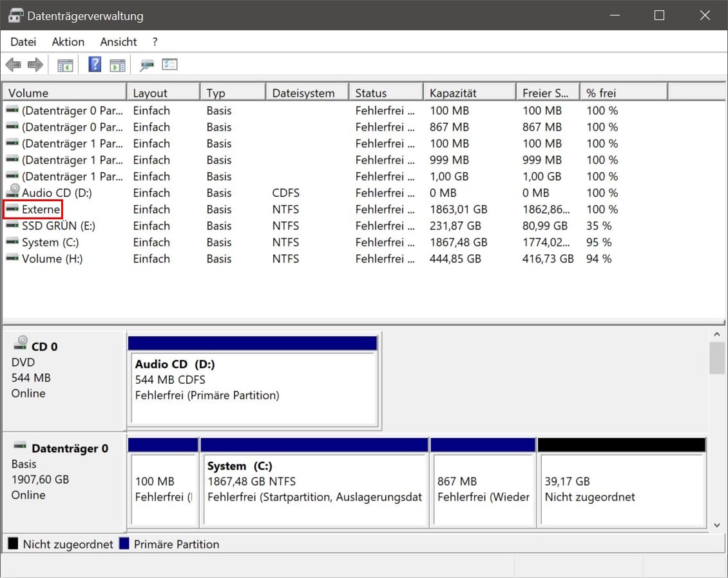Toggle the console tree pane toolbar icon

click(65, 65)
